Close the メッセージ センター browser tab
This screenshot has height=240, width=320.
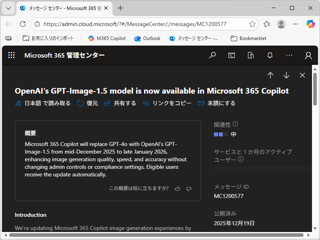106,8
